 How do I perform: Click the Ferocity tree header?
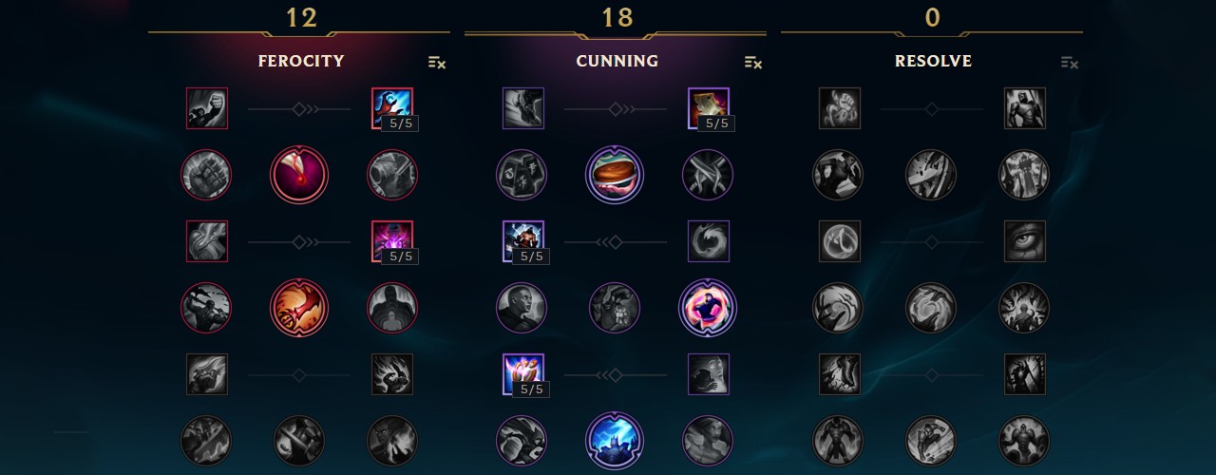click(x=300, y=61)
